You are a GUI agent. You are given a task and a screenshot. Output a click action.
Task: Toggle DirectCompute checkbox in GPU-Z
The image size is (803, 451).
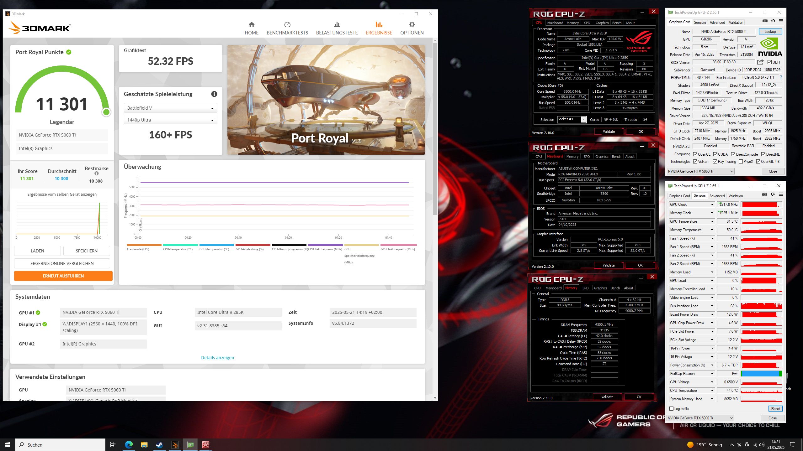[x=733, y=154]
